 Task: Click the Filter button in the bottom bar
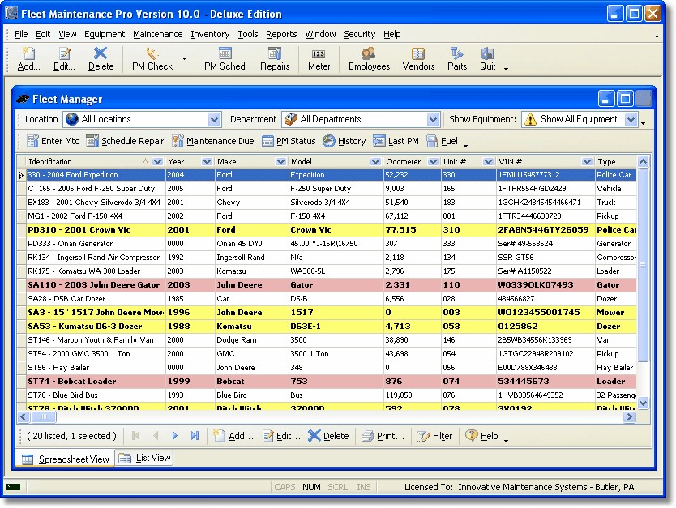pyautogui.click(x=434, y=436)
